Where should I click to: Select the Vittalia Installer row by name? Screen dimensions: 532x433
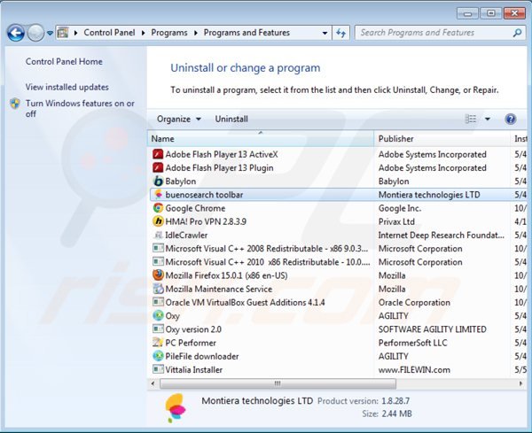[193, 369]
